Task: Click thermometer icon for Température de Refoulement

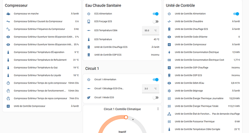Action: point(8,60)
